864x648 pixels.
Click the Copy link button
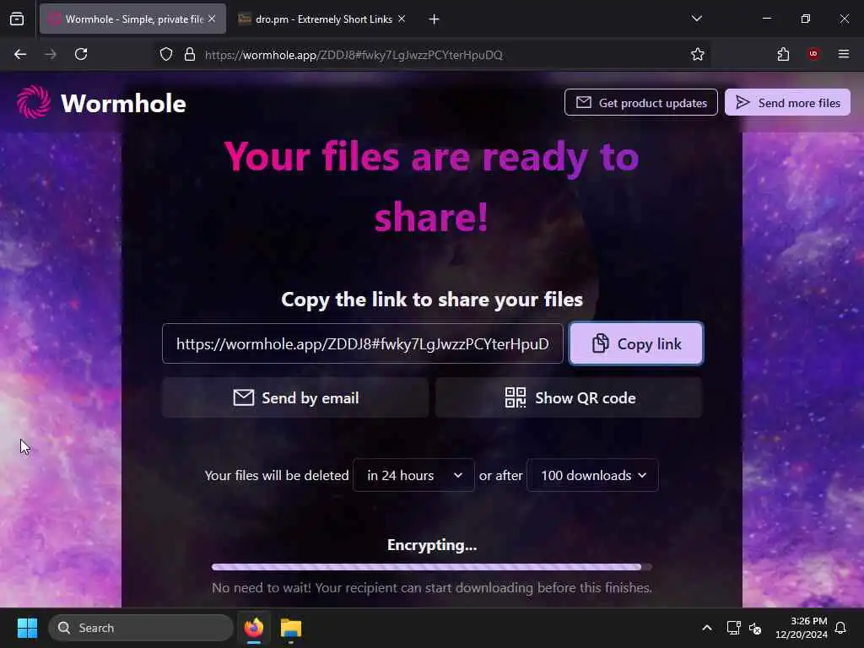click(x=636, y=344)
